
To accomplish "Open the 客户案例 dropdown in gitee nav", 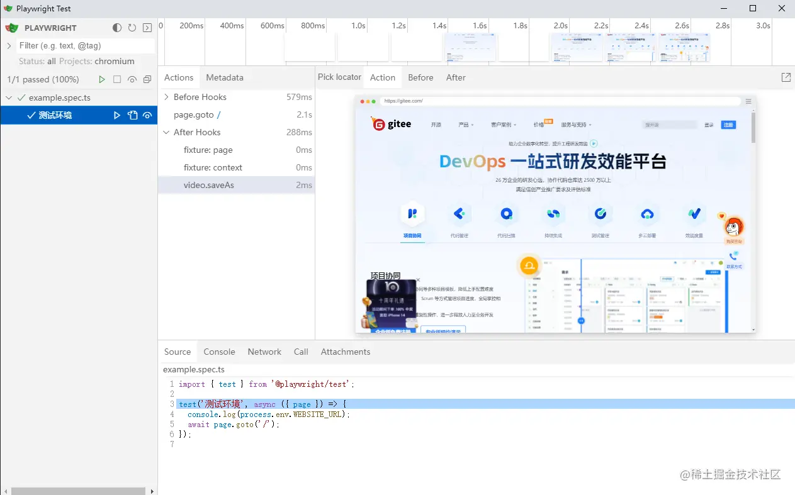I will point(504,125).
